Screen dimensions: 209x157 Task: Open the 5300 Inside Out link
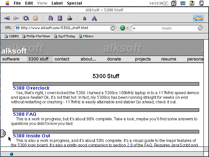pyautogui.click(x=32, y=136)
